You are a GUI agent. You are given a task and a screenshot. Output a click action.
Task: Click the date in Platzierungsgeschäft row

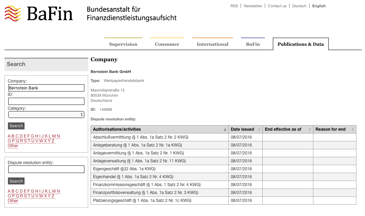tap(241, 201)
